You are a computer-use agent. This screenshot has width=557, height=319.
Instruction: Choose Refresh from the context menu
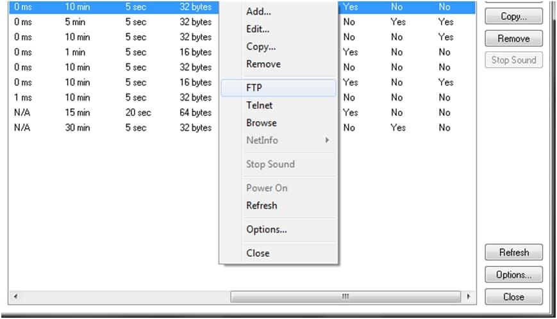click(x=262, y=206)
